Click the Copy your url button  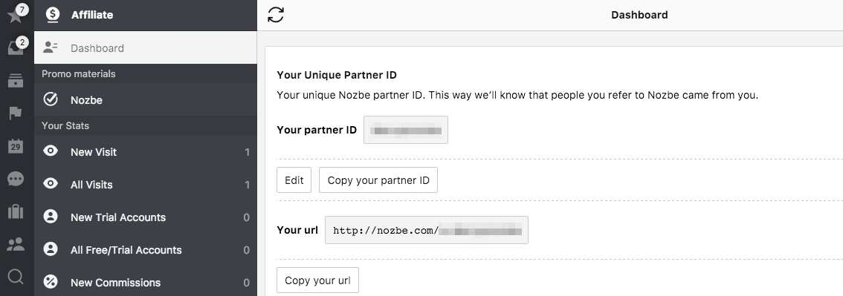317,280
